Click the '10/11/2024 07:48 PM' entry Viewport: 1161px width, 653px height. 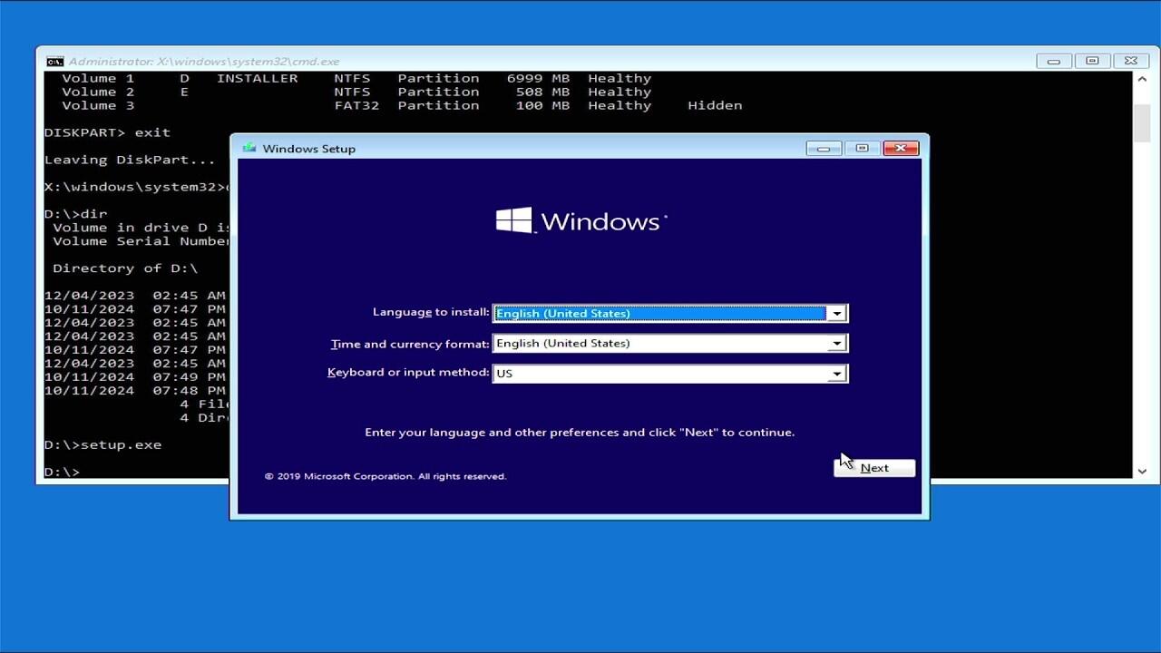[x=135, y=391]
